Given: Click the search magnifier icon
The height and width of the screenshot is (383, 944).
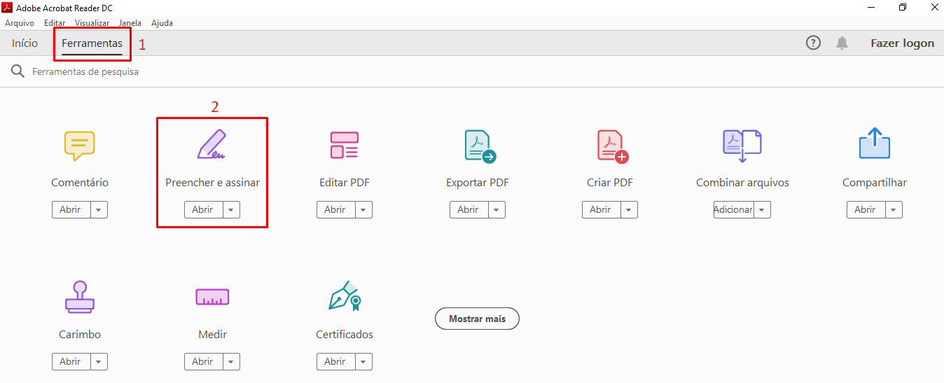Looking at the screenshot, I should [18, 71].
